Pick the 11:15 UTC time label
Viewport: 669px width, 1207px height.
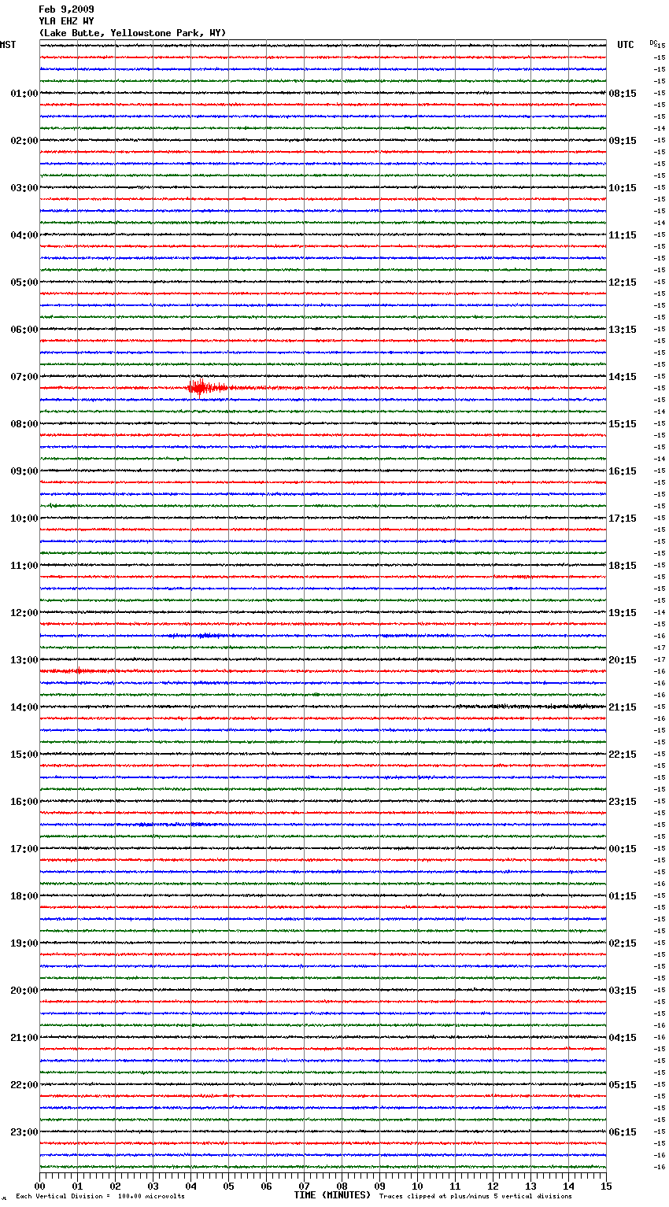[x=623, y=235]
